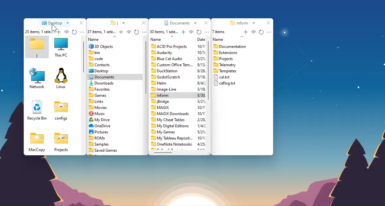Open more options in j window
The image size is (385, 206).
click(x=144, y=32)
